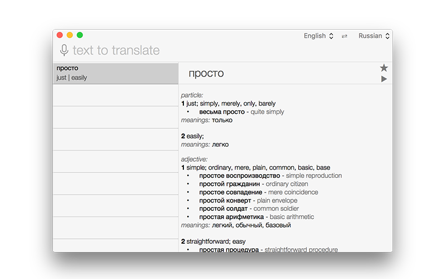Select просто history entry in sidebar
446x279 pixels.
pyautogui.click(x=116, y=73)
